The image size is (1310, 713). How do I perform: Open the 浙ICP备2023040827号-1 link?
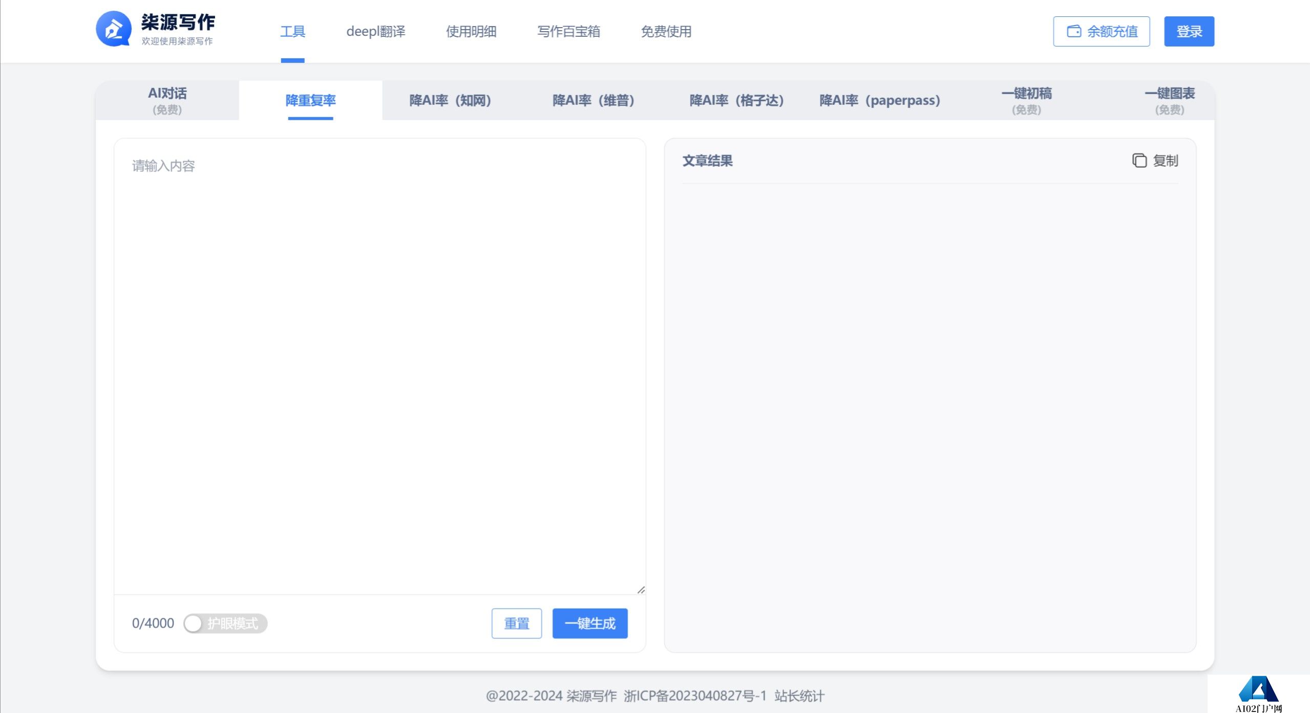coord(695,696)
